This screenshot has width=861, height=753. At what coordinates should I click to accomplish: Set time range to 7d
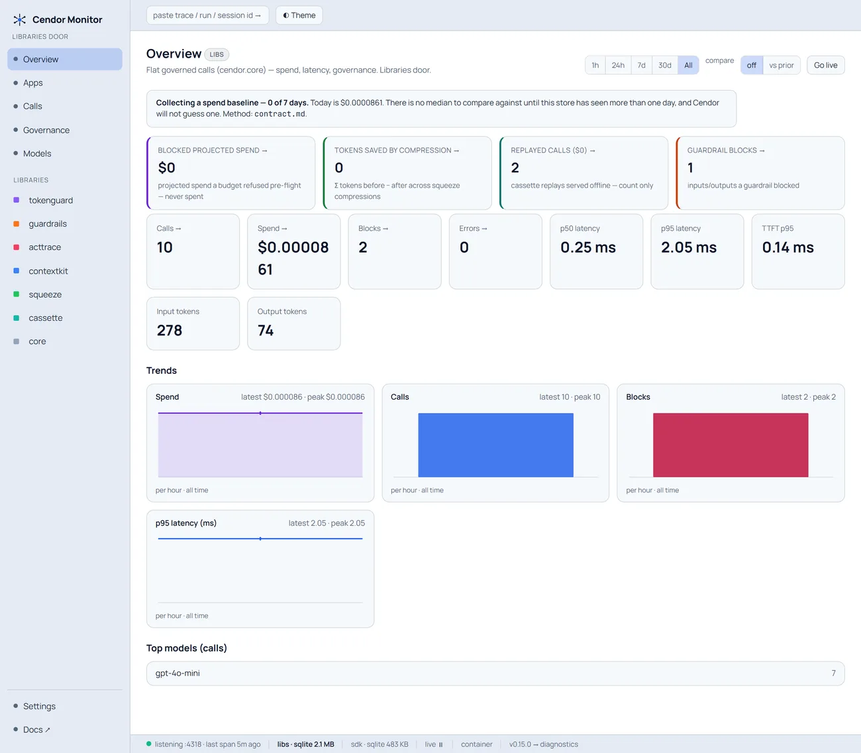click(x=642, y=65)
